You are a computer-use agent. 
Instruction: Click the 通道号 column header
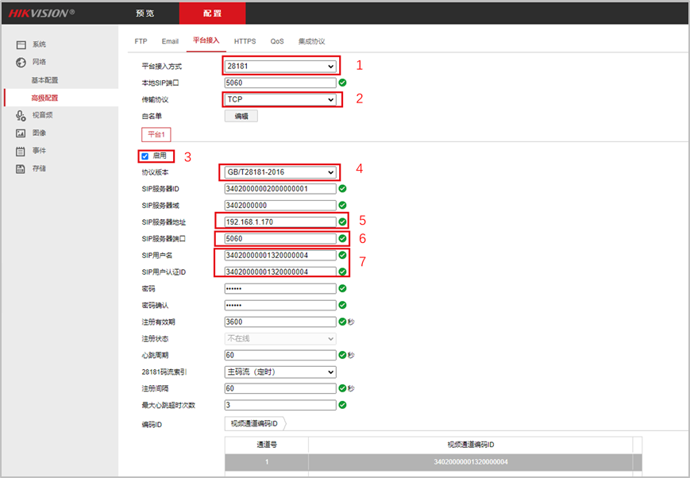[x=267, y=445]
